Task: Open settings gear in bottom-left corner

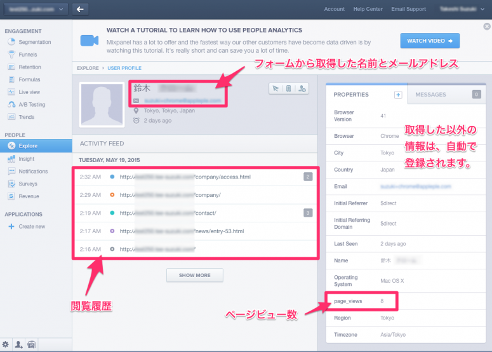Action: pyautogui.click(x=6, y=344)
